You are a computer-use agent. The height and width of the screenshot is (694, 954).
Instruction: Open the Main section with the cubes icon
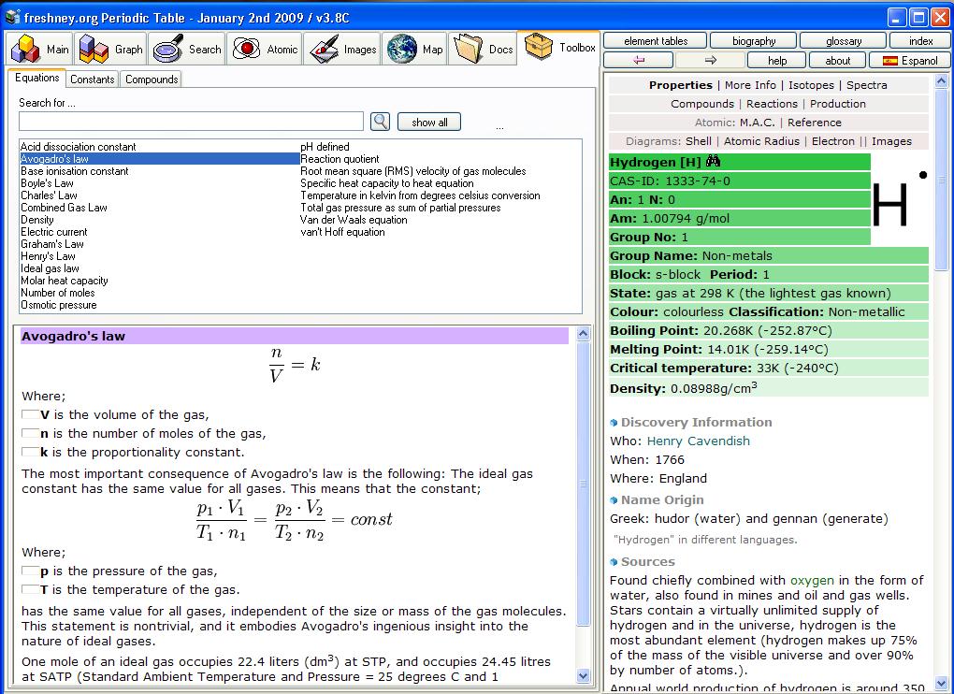pyautogui.click(x=40, y=49)
